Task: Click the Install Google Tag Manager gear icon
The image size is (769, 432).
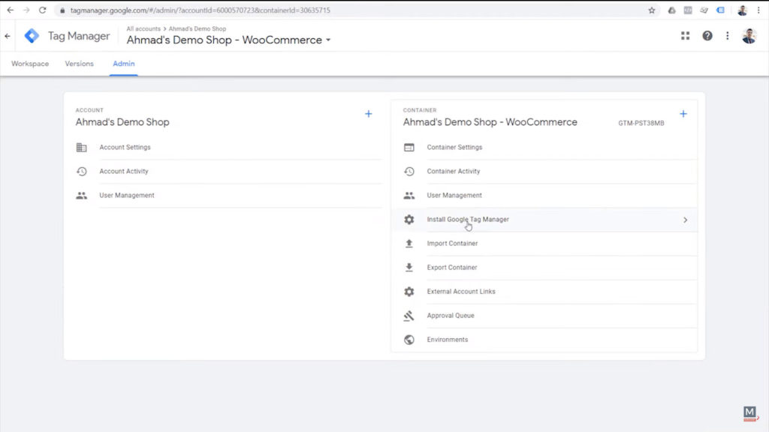Action: point(409,219)
